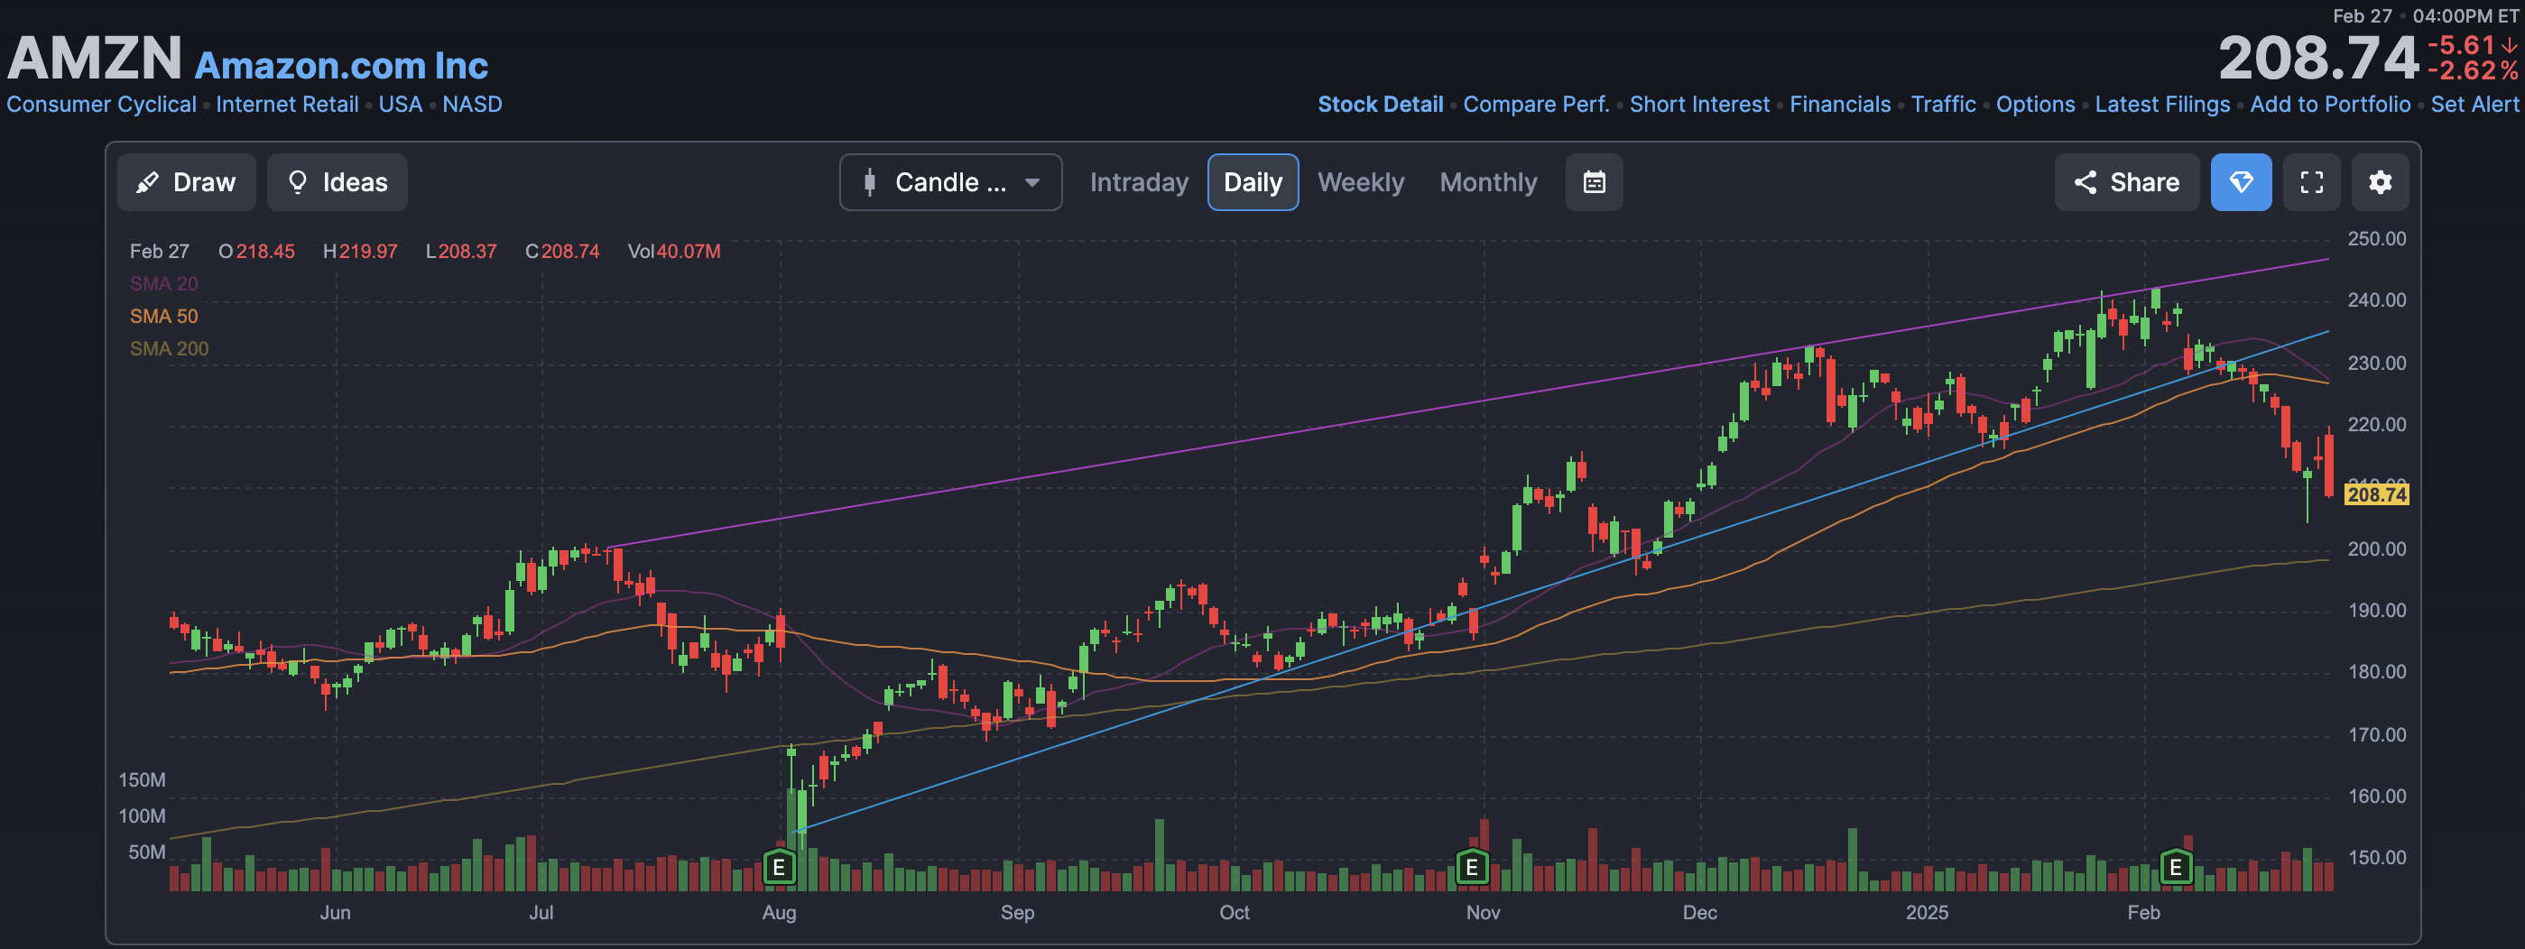The image size is (2525, 949).
Task: Click the candlestick icon in chart type
Action: pyautogui.click(x=869, y=182)
